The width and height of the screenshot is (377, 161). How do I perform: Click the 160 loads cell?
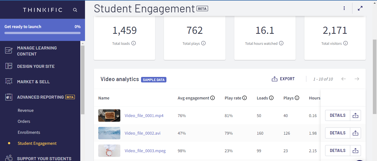[x=260, y=133]
